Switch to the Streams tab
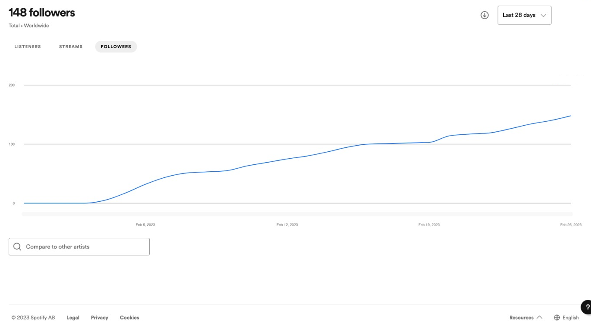Viewport: 591px width, 330px height. coord(71,47)
